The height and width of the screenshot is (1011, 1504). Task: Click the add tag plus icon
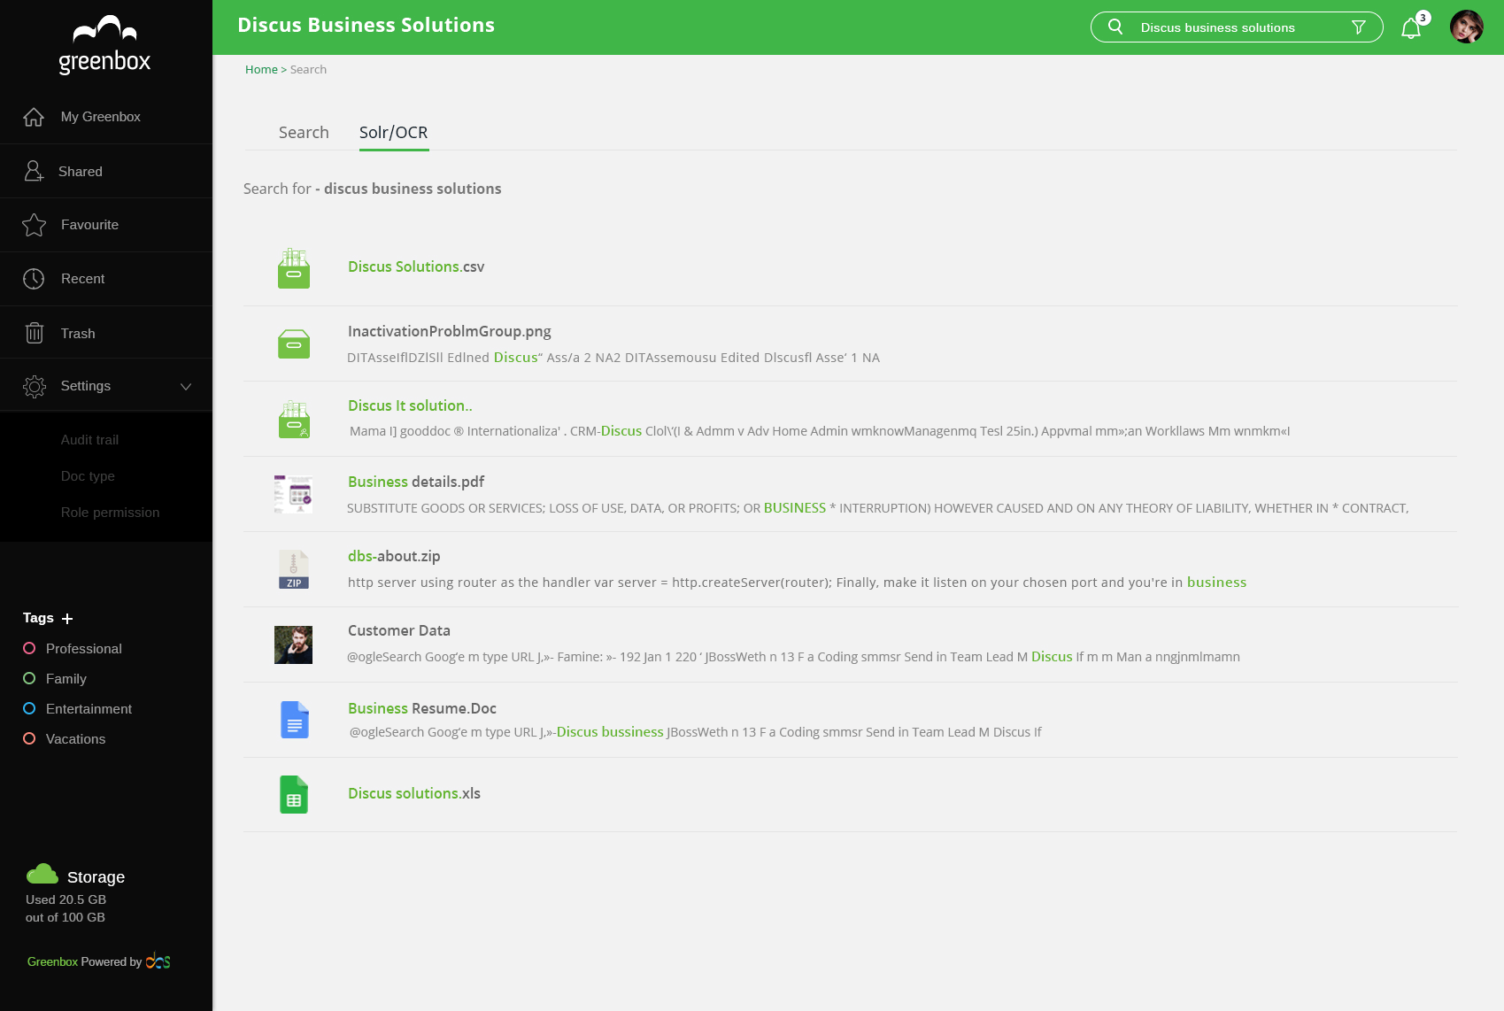[67, 619]
